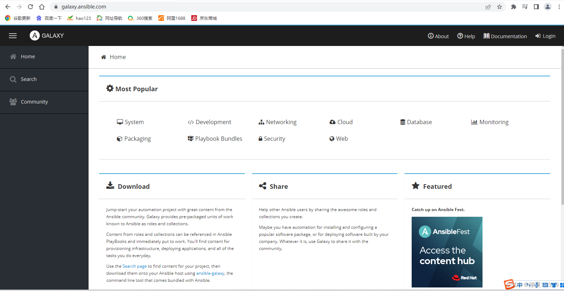Open the Database category
564x291 pixels.
click(x=416, y=122)
